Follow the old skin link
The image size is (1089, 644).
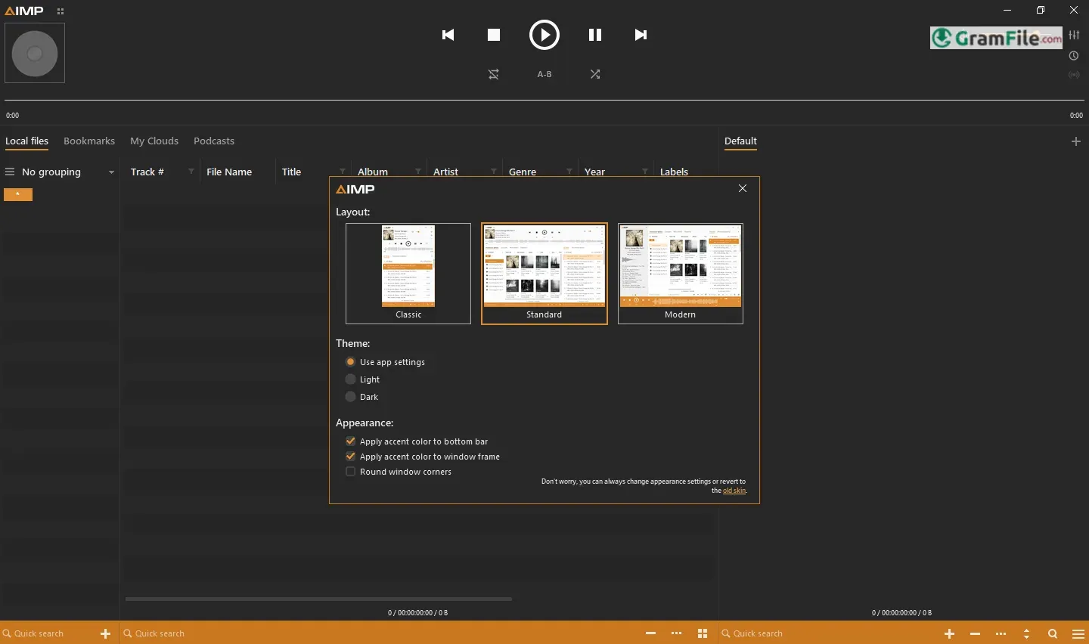click(x=734, y=491)
